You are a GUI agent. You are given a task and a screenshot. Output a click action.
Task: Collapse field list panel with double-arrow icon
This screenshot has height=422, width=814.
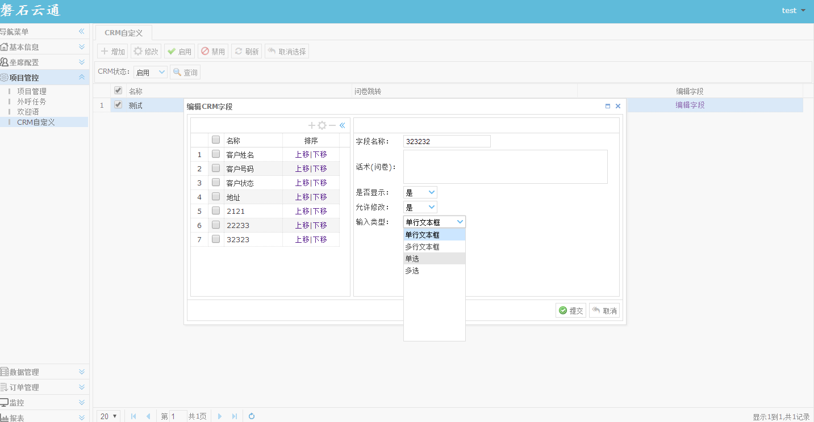coord(343,125)
